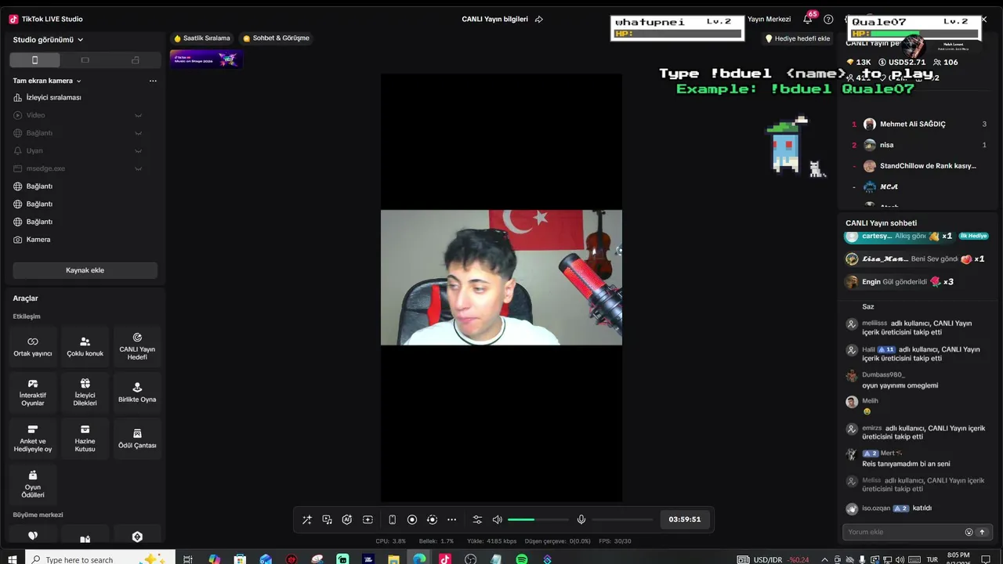Open the Anket ve Hediyeyle oy tool
Viewport: 1003px width, 564px height.
33,439
